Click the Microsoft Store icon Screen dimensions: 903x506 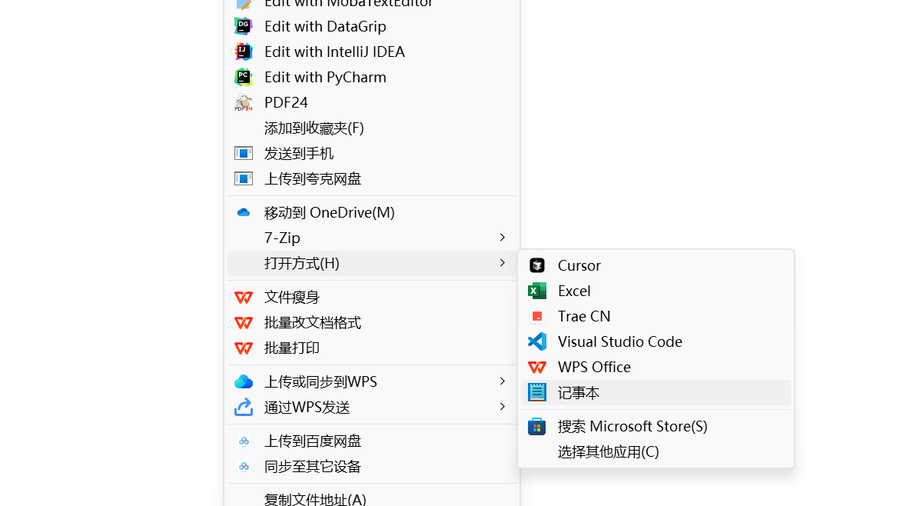point(536,427)
